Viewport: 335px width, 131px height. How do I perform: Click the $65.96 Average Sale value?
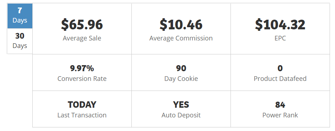[x=82, y=24]
